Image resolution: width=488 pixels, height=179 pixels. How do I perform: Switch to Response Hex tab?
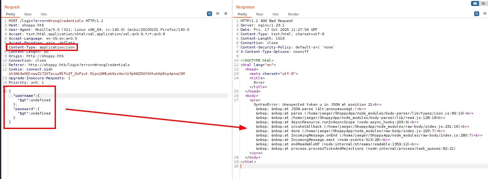tap(275, 14)
